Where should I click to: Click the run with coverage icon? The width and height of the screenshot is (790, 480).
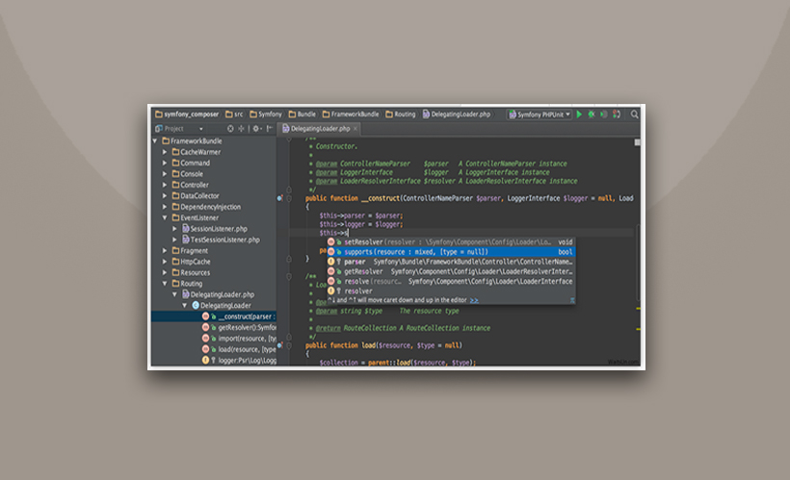pos(604,114)
